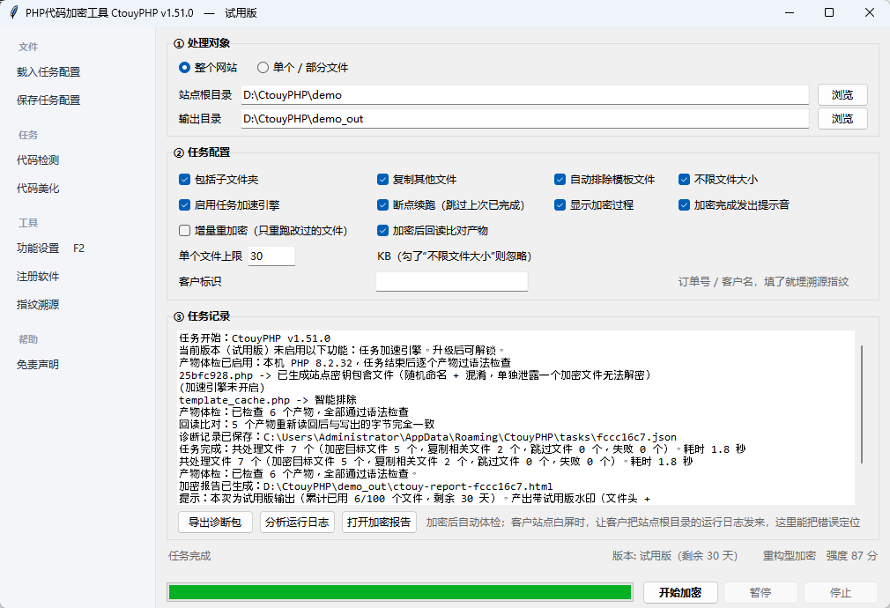The width and height of the screenshot is (890, 608).
Task: Click log line starting '回读比对'
Action: coord(307,425)
